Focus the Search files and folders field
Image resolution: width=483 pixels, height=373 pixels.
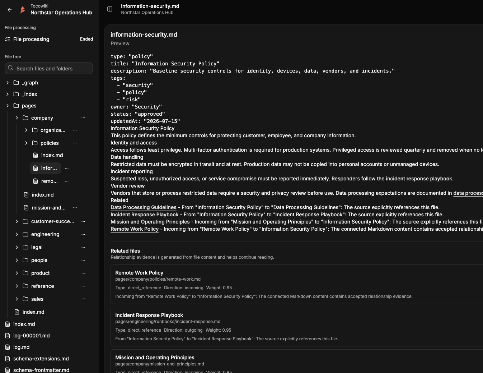point(49,68)
